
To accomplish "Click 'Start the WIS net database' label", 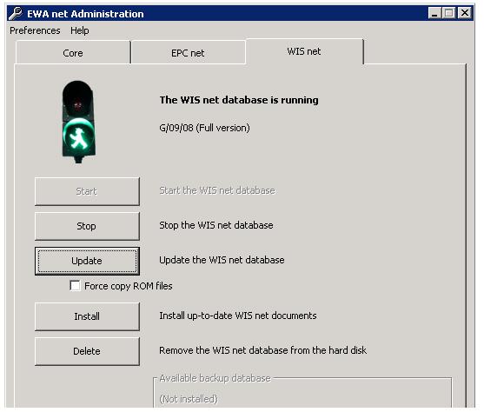I will tap(217, 190).
